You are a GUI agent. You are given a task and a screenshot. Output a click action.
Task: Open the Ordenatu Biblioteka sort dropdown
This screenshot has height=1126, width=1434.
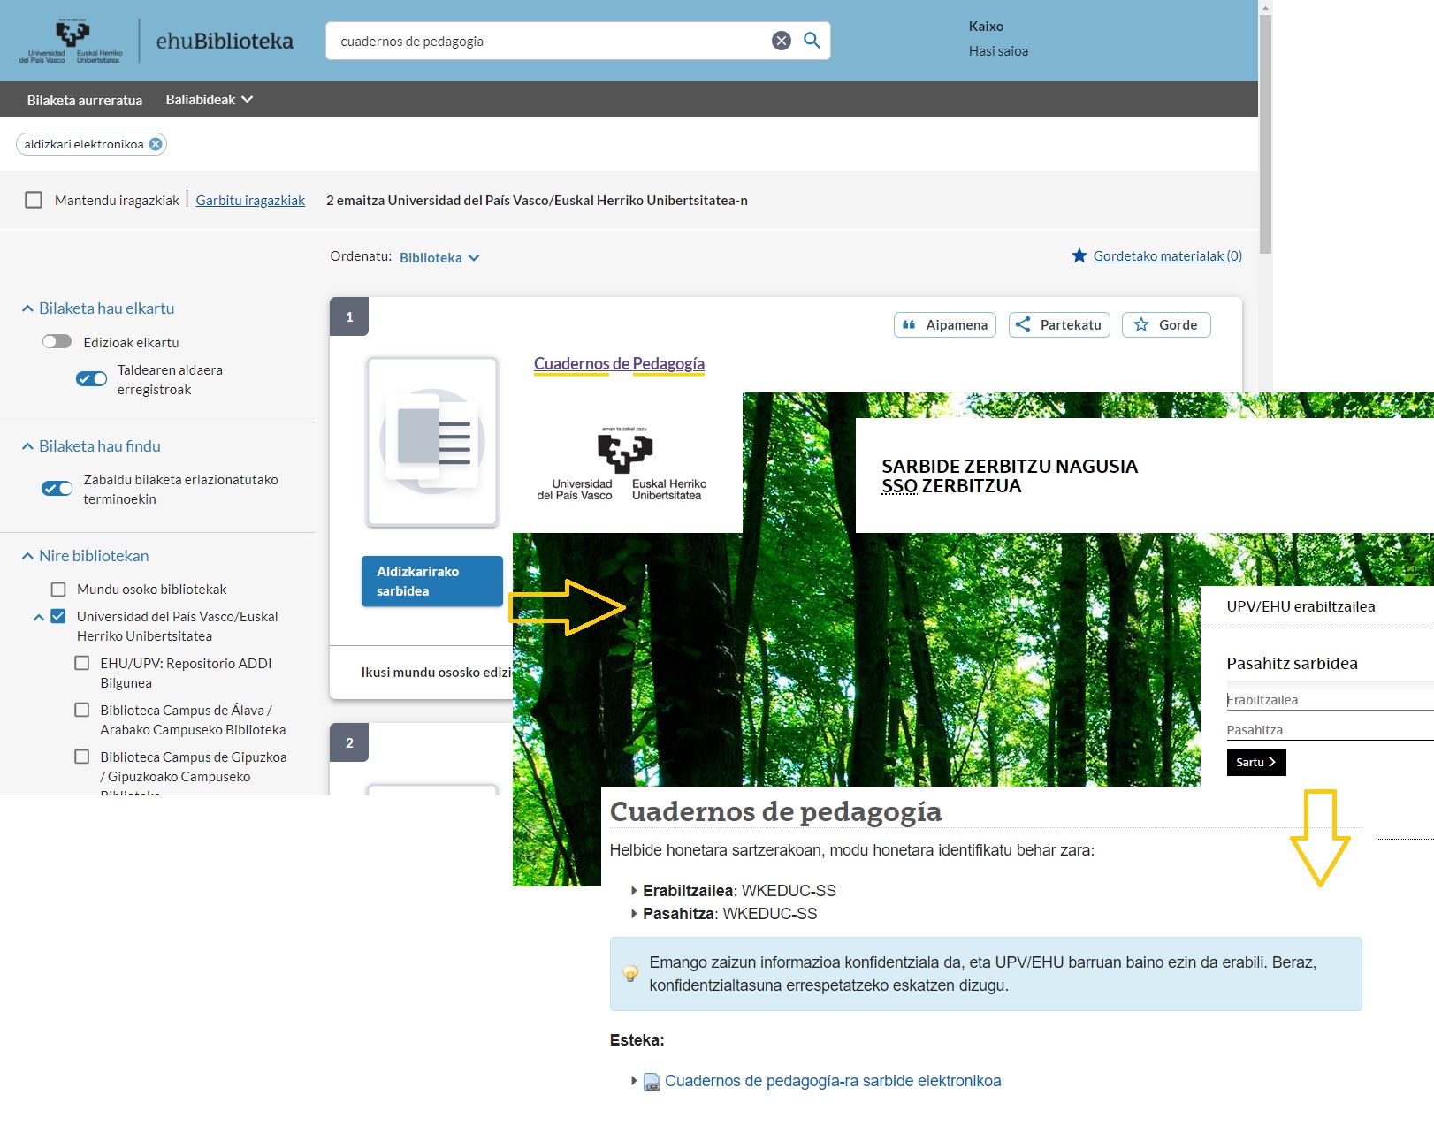click(x=439, y=258)
